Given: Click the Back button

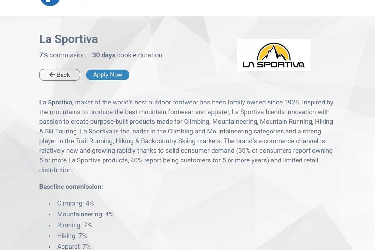Looking at the screenshot, I should pos(60,75).
